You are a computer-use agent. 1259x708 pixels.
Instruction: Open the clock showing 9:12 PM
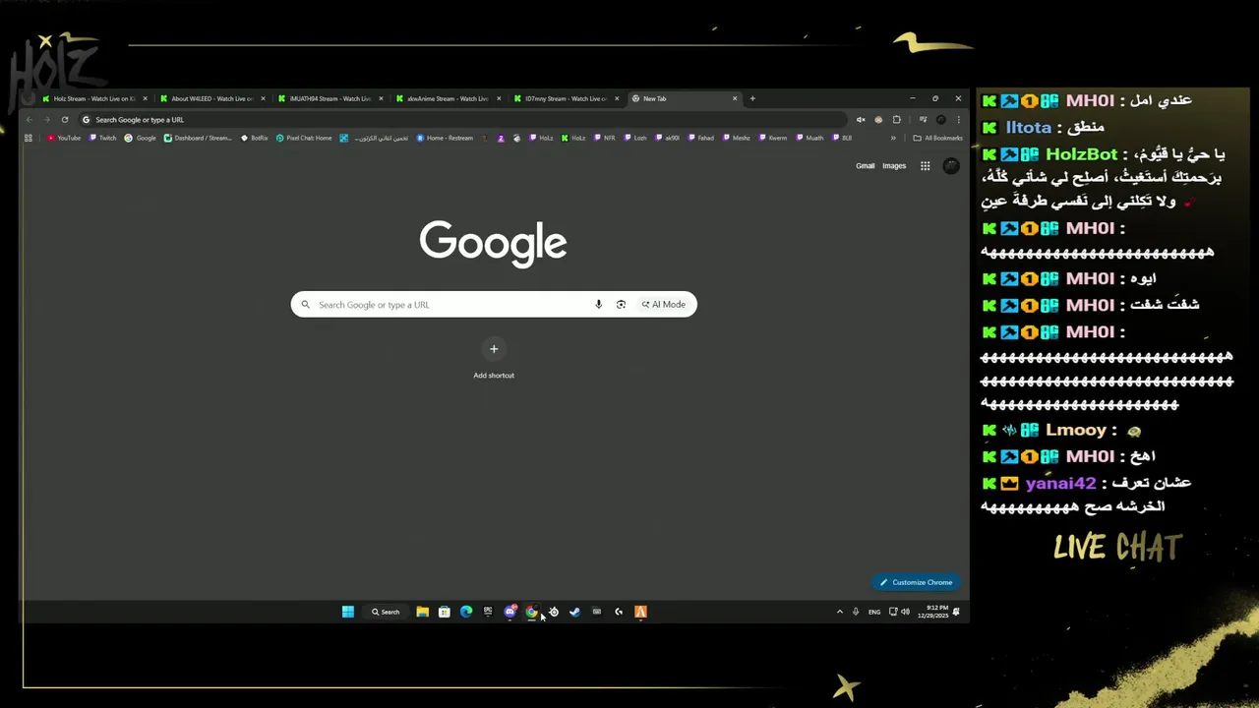(x=932, y=612)
